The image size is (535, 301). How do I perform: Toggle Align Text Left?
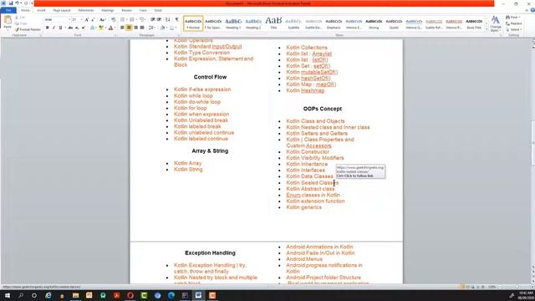click(x=122, y=28)
